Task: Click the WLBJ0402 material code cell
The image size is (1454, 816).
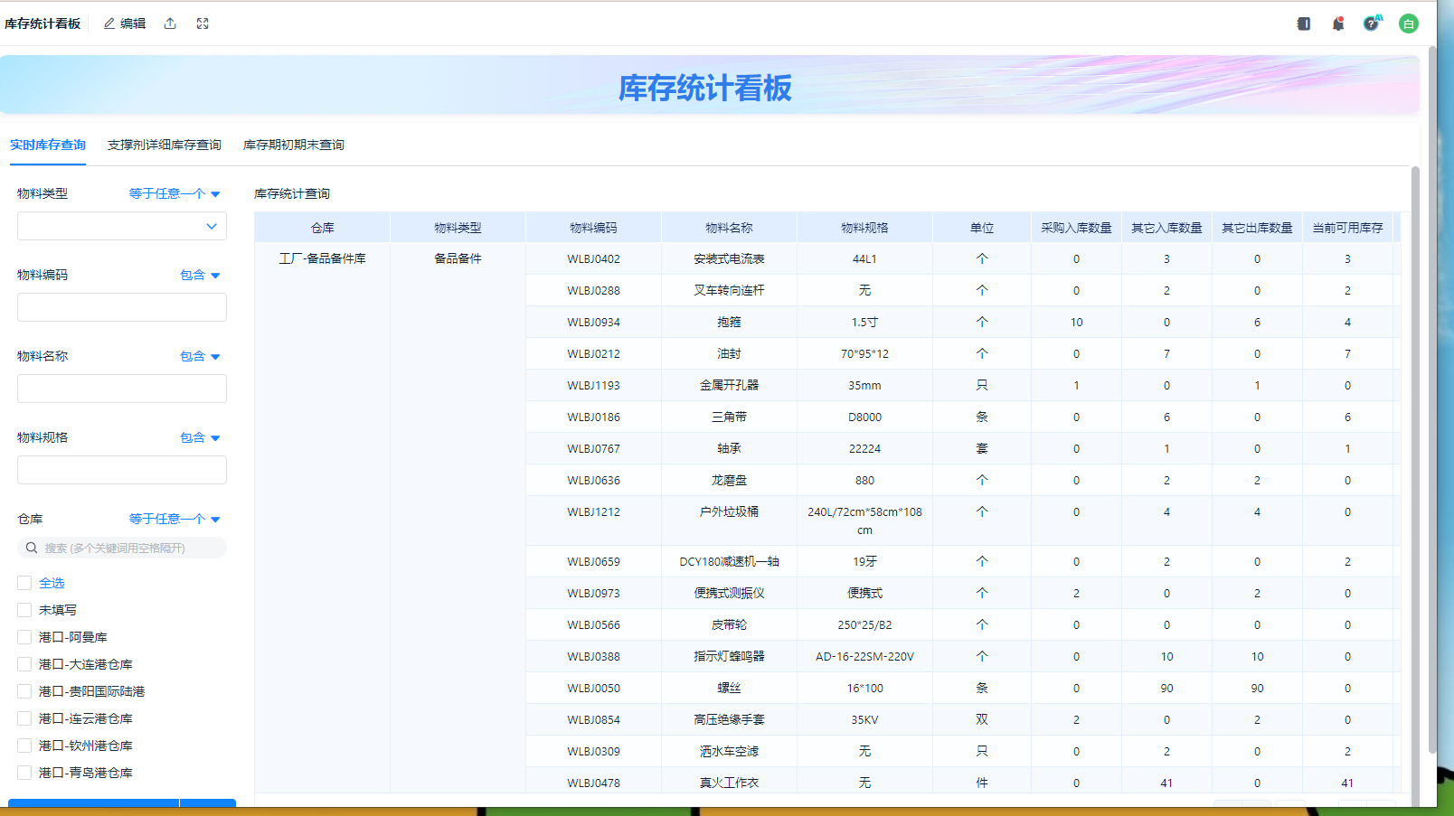Action: click(x=594, y=258)
